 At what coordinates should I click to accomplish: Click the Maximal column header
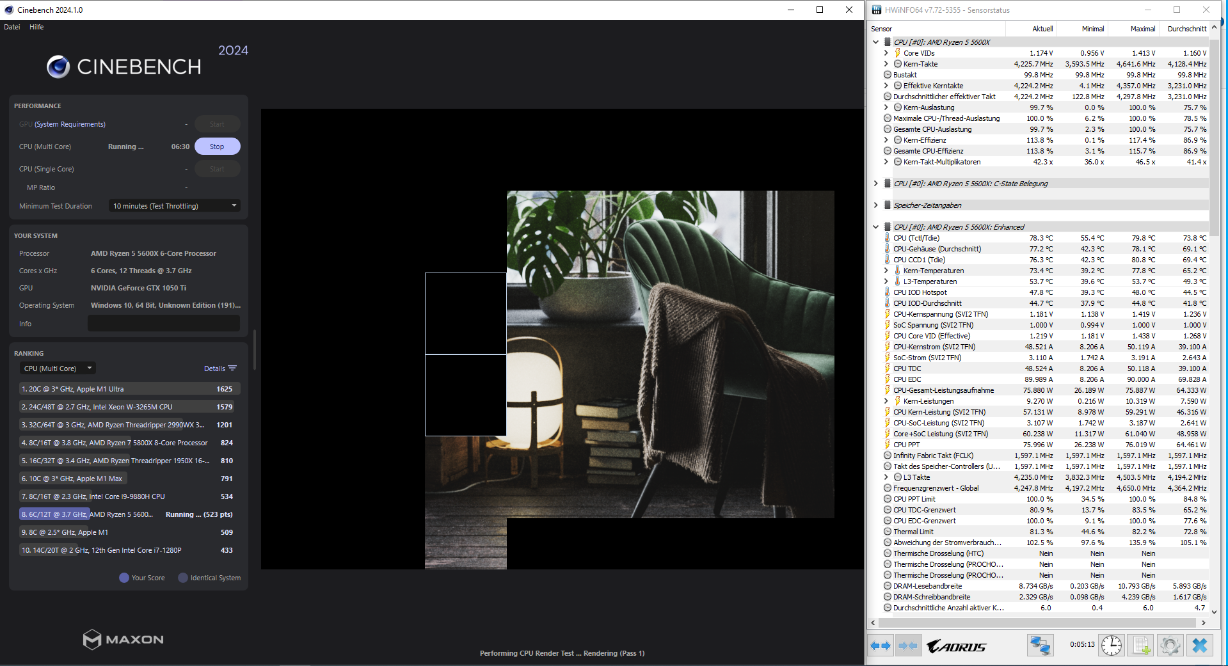pyautogui.click(x=1133, y=29)
